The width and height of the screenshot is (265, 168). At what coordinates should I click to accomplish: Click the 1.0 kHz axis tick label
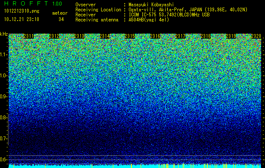3,76
